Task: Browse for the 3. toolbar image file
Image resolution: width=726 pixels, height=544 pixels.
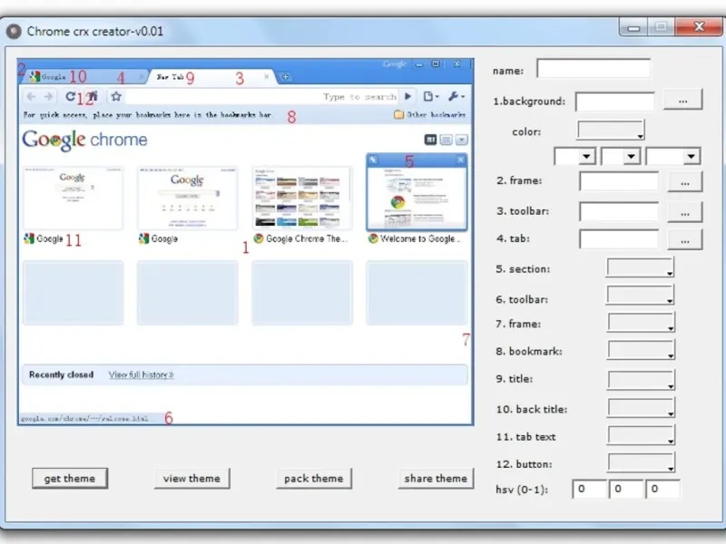Action: (x=685, y=213)
